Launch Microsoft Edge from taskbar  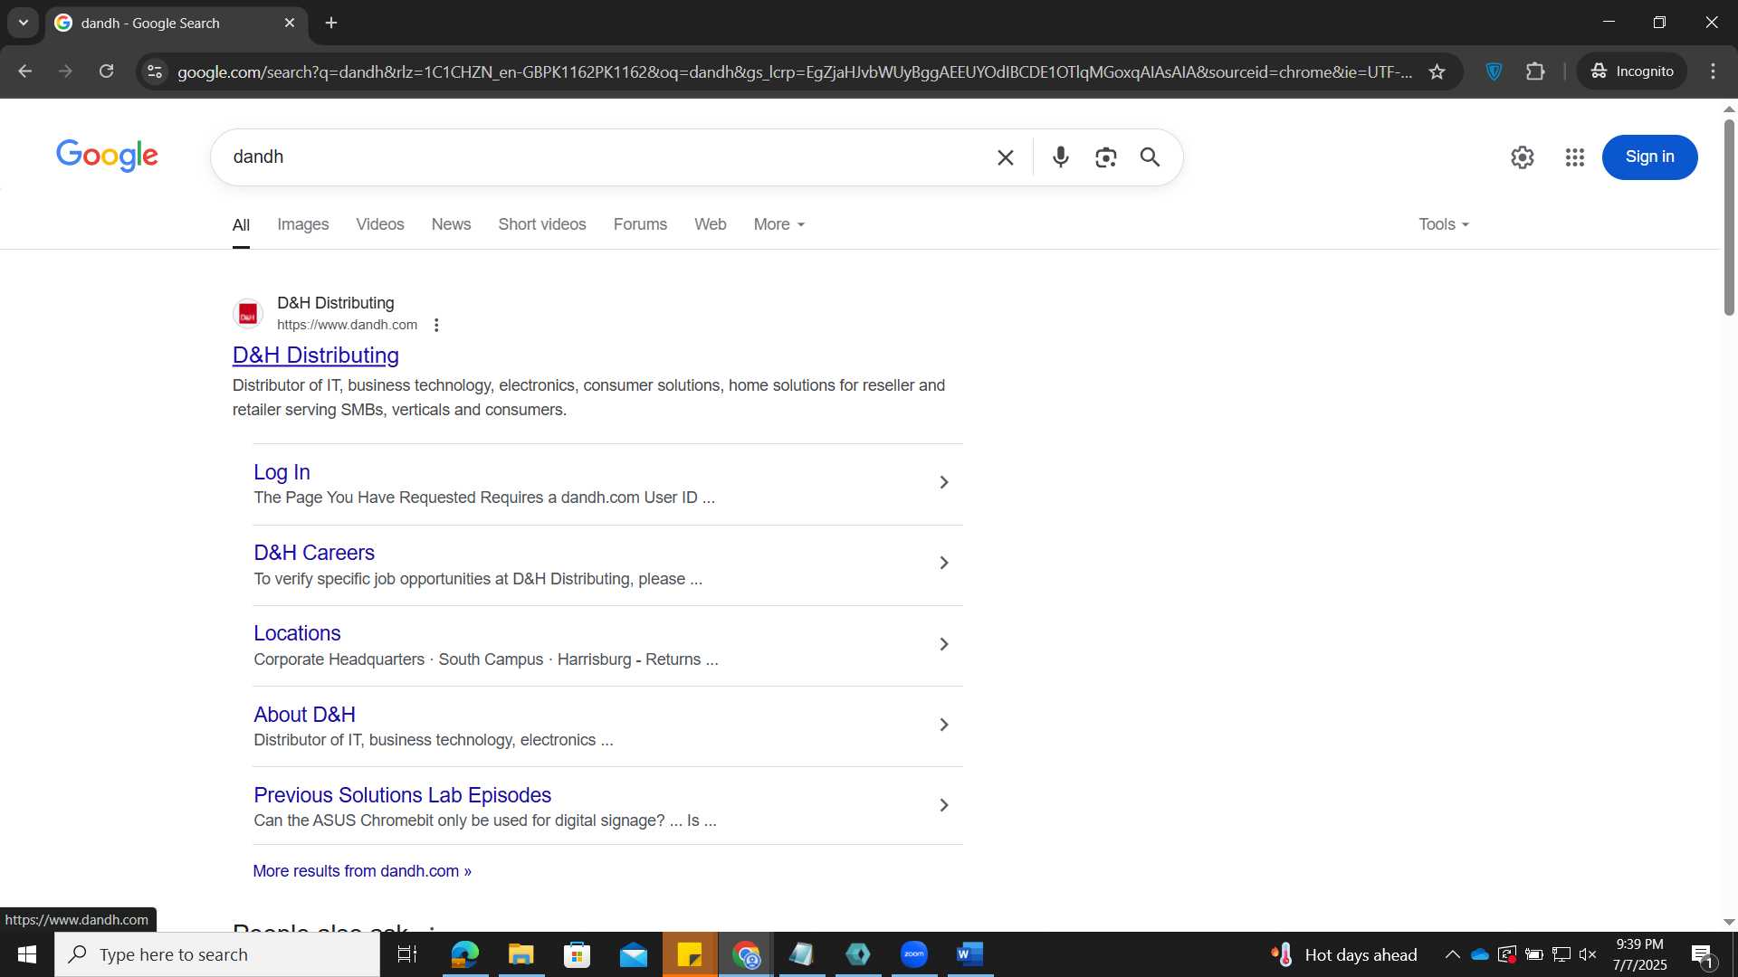(x=464, y=954)
